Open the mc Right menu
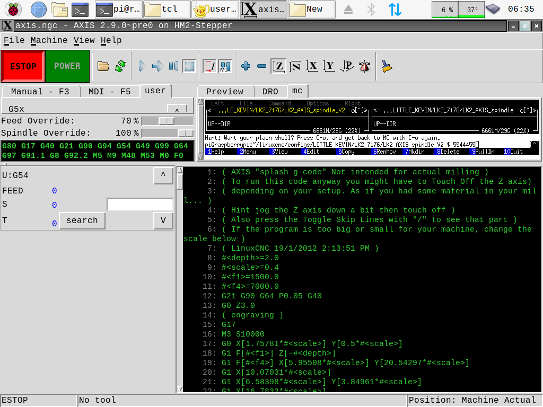Image resolution: width=543 pixels, height=407 pixels. [353, 103]
